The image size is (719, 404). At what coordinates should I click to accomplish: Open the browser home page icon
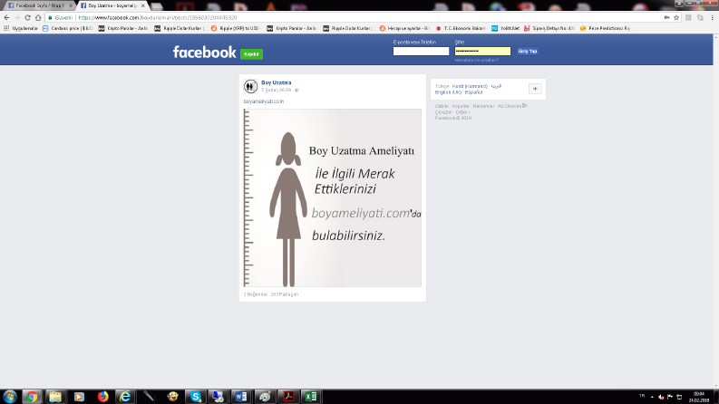pos(38,18)
